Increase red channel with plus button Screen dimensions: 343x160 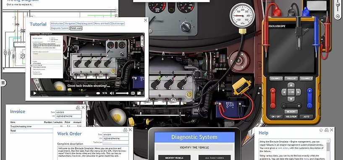click(x=273, y=90)
